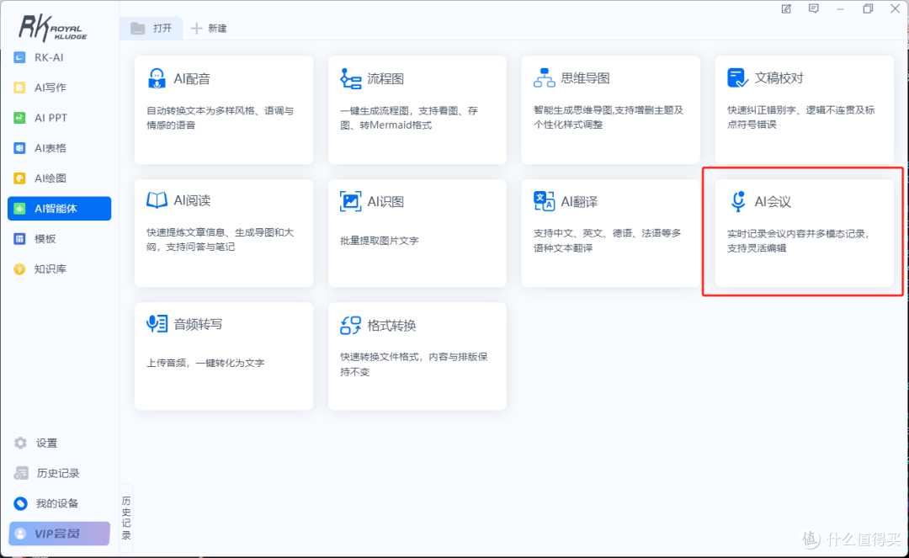Click the 设置 gear icon
909x558 pixels.
tap(20, 443)
